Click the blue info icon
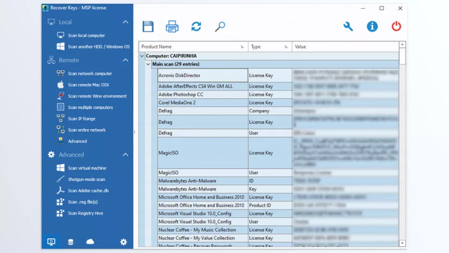Image resolution: width=449 pixels, height=253 pixels. (372, 26)
